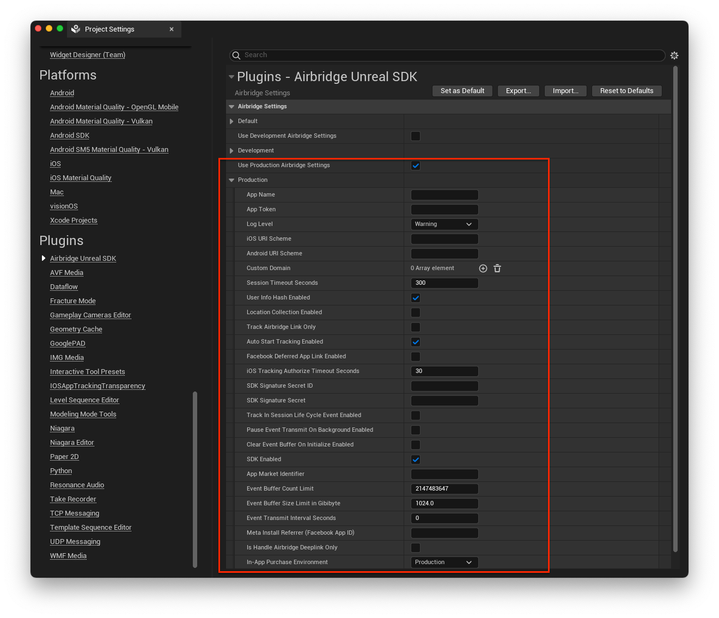This screenshot has width=719, height=618.
Task: Click Meta Install Referrer field
Action: (444, 533)
